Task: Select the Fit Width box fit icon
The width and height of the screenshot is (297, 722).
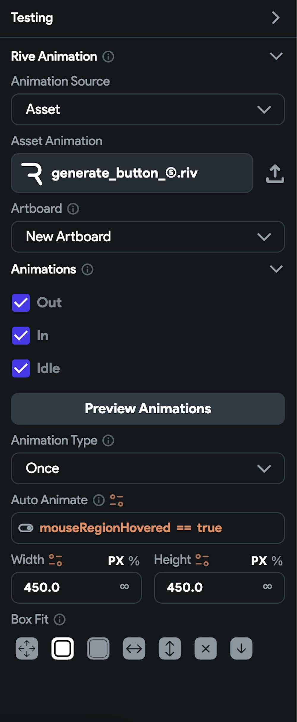Action: tap(134, 649)
